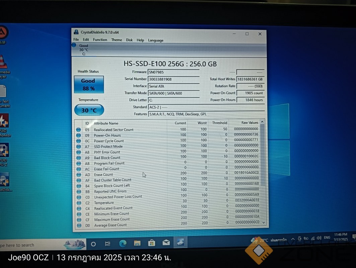The image size is (356, 268).
Task: Click the Serial Number field 30033881908
Action: pyautogui.click(x=173, y=79)
